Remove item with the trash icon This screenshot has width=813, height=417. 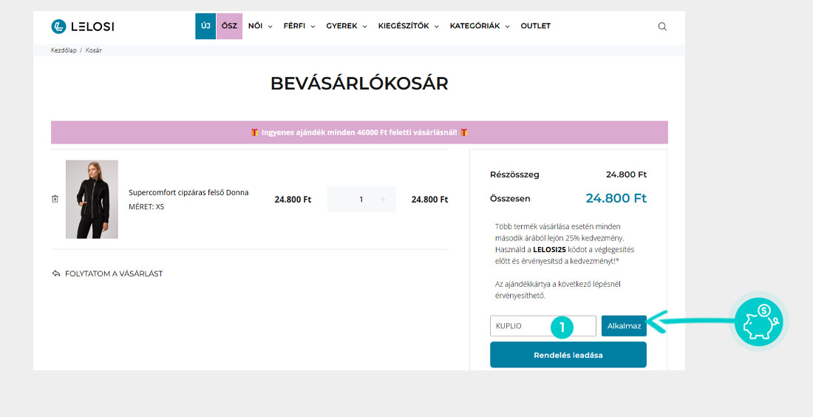[55, 199]
